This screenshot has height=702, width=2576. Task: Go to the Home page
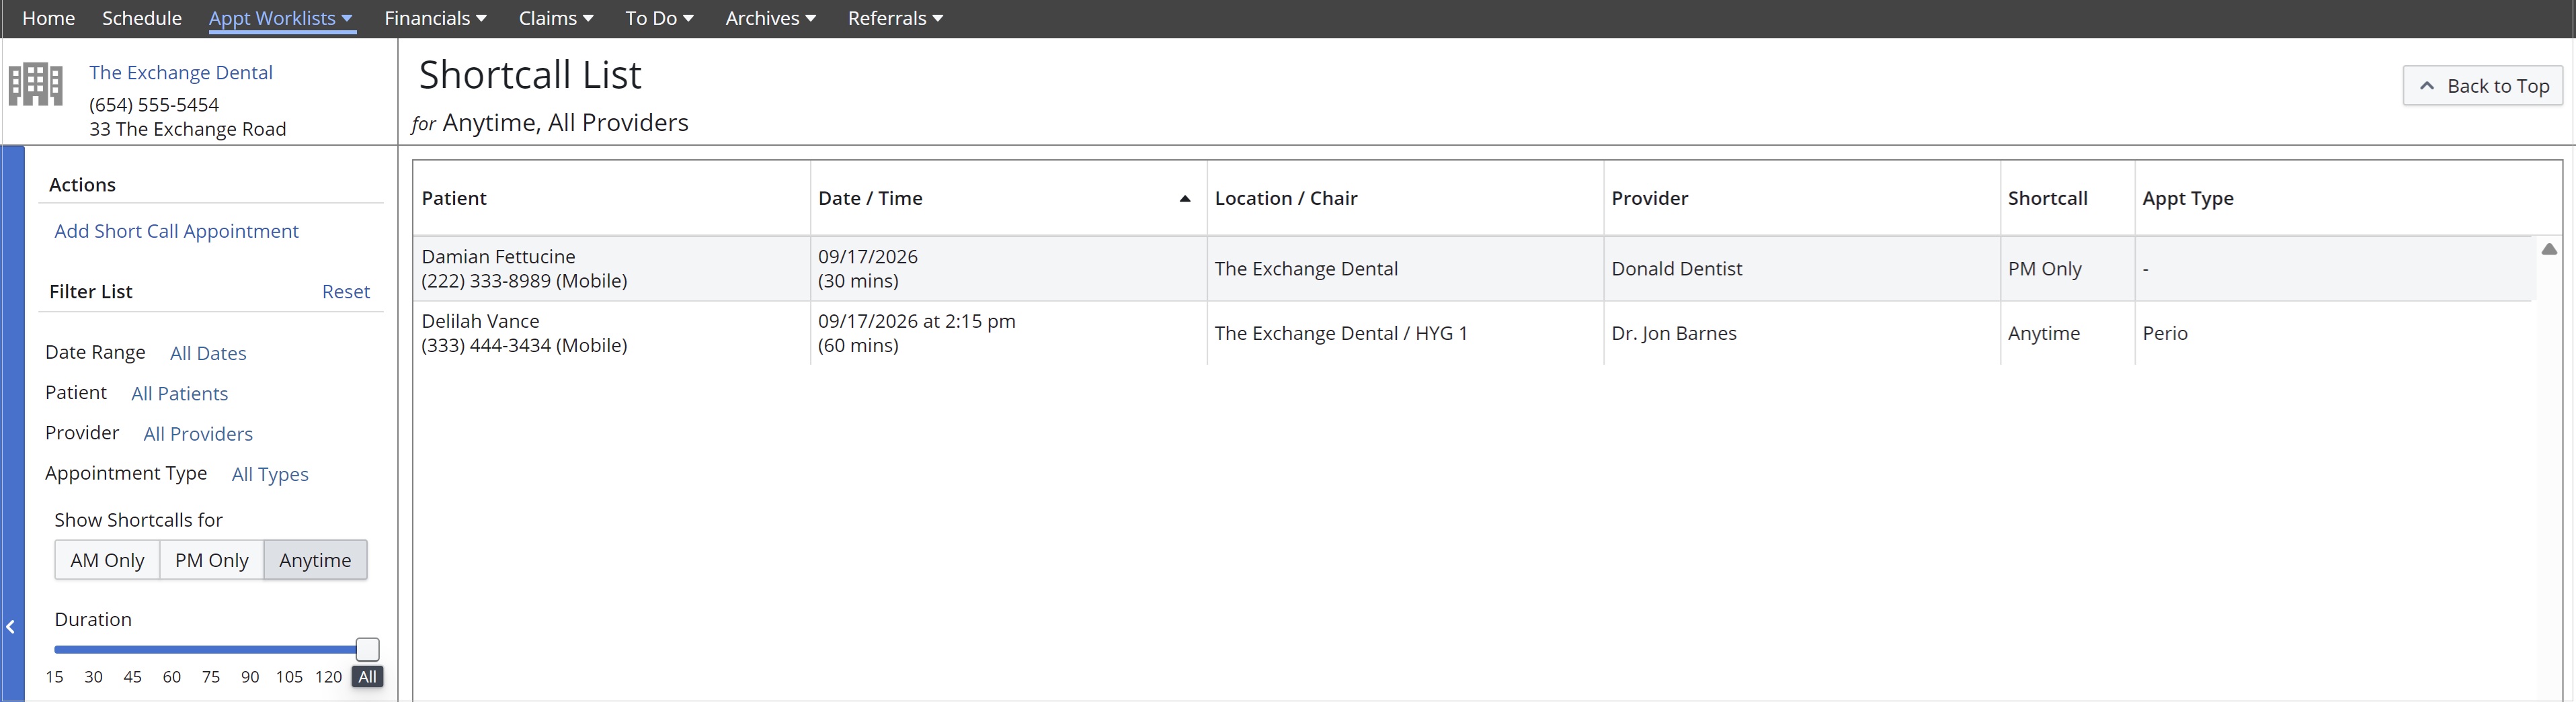pyautogui.click(x=48, y=18)
